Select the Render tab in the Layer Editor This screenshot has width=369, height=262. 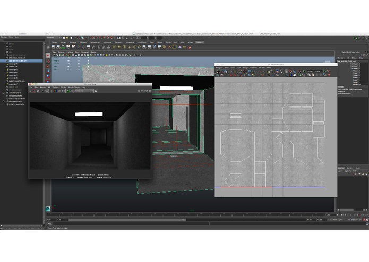(x=349, y=168)
